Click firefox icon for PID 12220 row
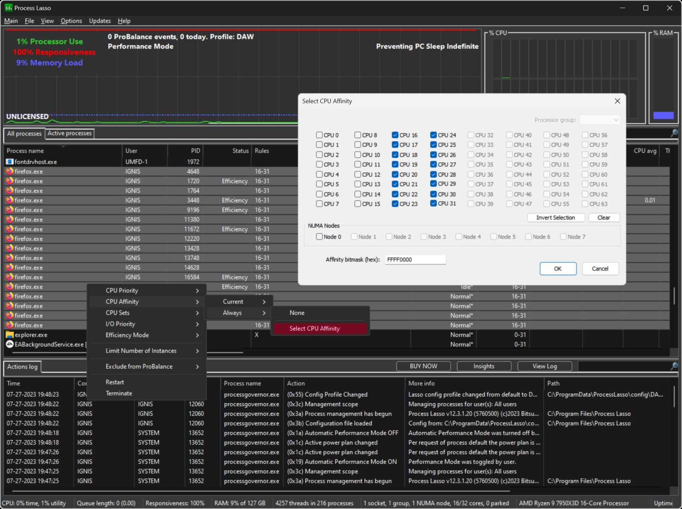The height and width of the screenshot is (509, 682). 10,239
